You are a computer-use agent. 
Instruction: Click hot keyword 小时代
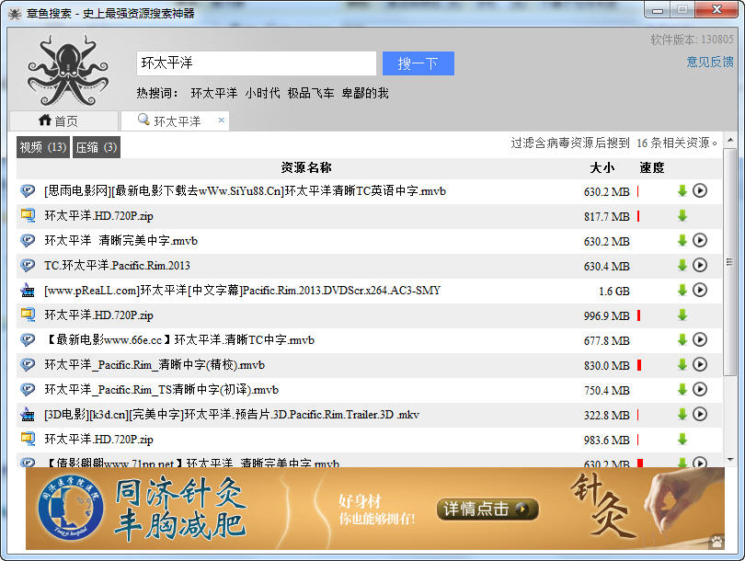click(262, 93)
